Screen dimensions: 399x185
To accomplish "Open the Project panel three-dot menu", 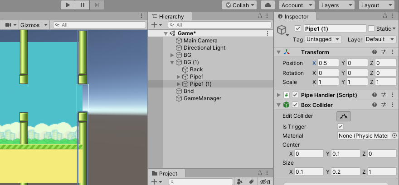I will [267, 173].
